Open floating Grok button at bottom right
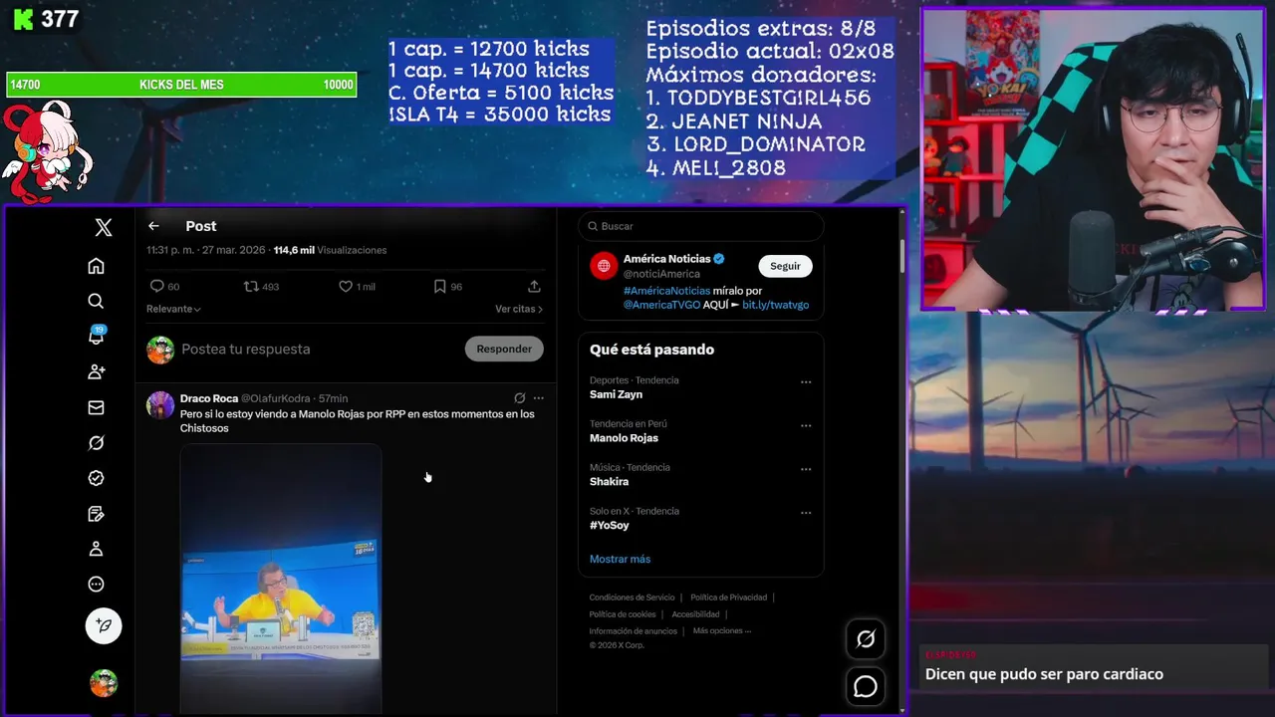Viewport: 1275px width, 717px height. (x=866, y=639)
